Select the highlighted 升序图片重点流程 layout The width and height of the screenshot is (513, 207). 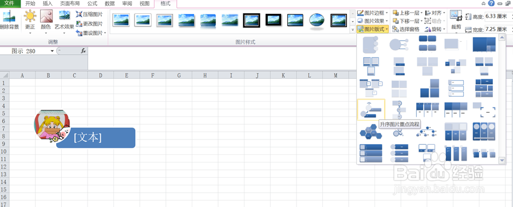pyautogui.click(x=371, y=110)
